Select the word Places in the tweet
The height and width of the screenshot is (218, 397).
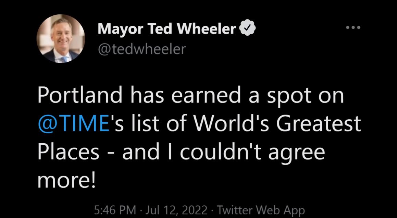(69, 152)
